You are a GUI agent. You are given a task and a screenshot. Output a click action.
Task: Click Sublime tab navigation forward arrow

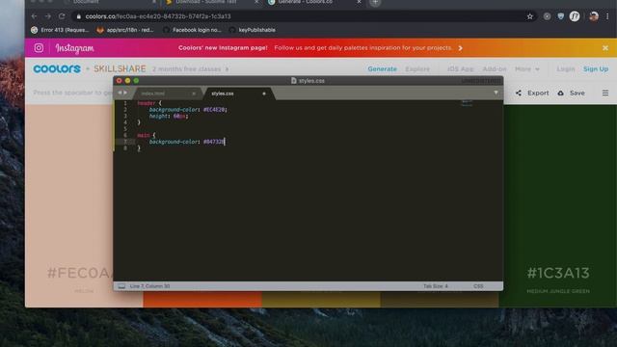(x=125, y=93)
